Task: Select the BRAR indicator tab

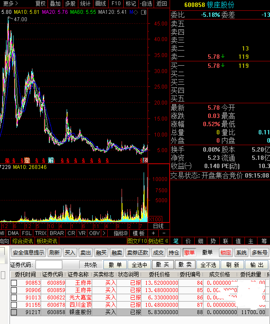Action: click(x=57, y=233)
